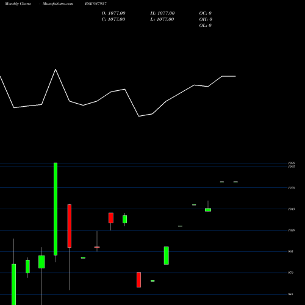The width and height of the screenshot is (305, 305).
Task: Select the 'BSE 937937' symbol text
Action: click(x=96, y=4)
